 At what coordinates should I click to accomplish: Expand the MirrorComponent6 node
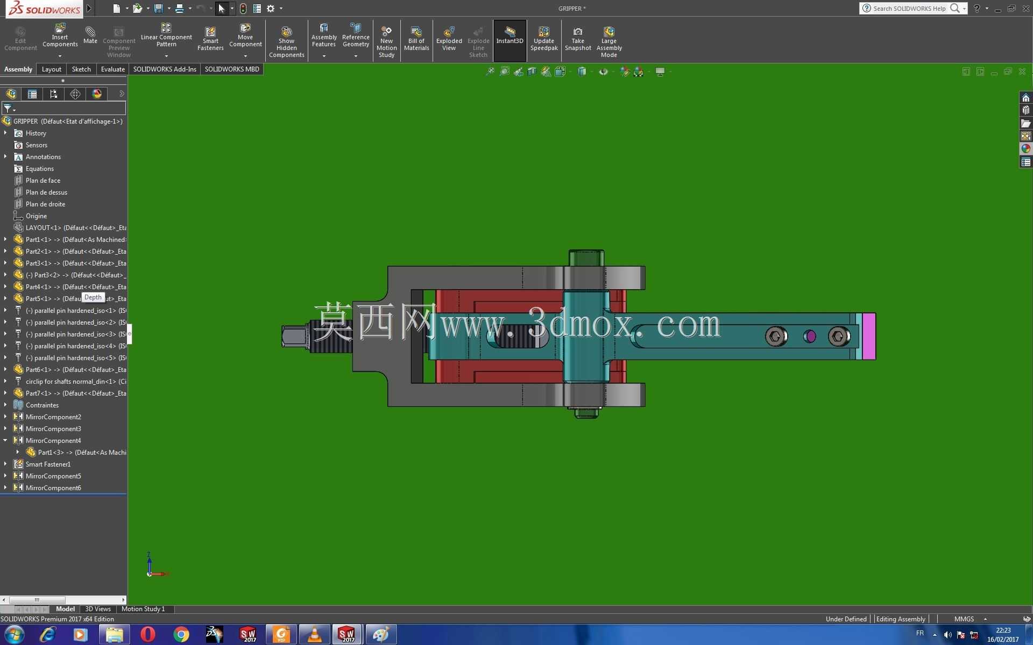[x=5, y=488]
